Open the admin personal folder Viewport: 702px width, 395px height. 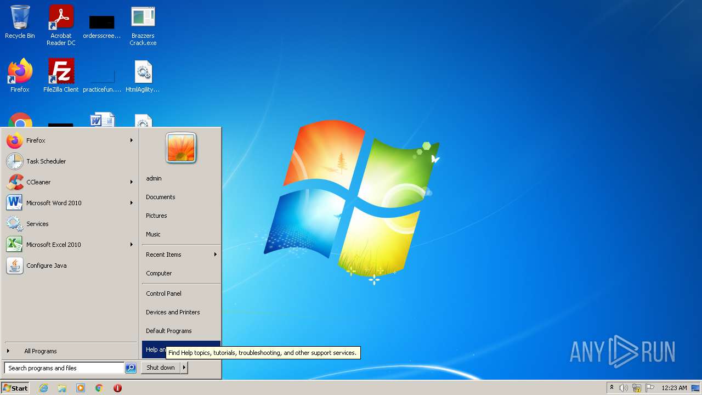[x=181, y=178]
